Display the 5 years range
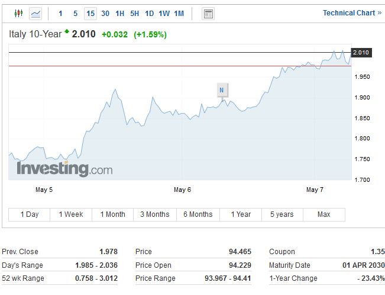 point(282,214)
